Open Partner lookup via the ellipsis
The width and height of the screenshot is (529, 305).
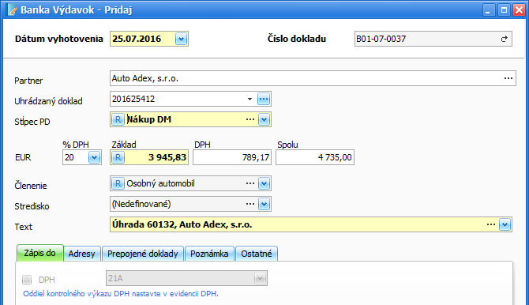click(508, 78)
